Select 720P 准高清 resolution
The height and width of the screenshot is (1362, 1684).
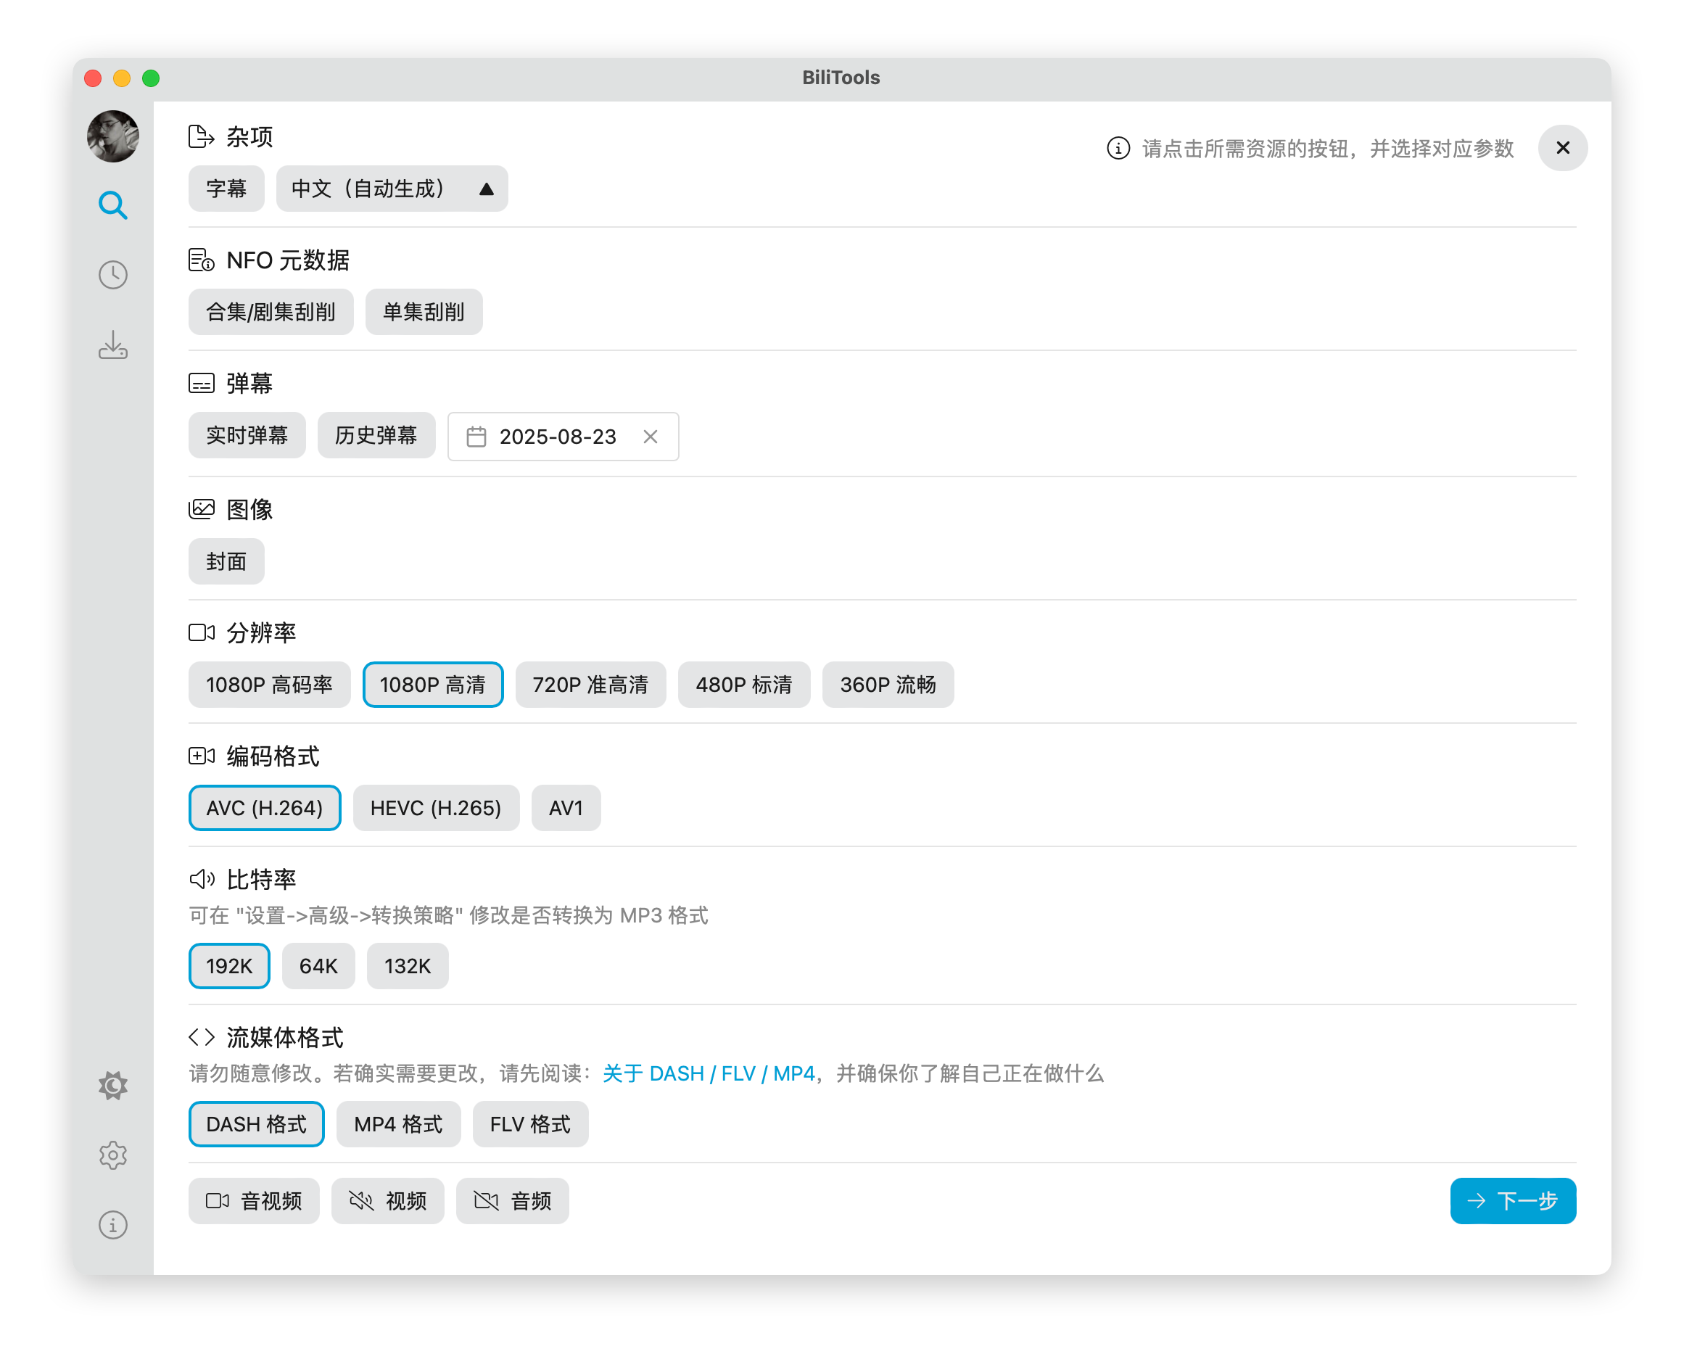[590, 685]
